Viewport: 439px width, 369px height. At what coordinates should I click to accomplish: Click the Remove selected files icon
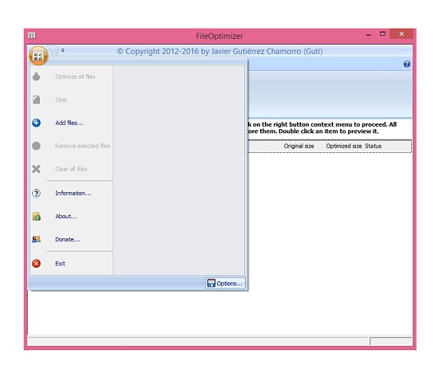(x=37, y=146)
